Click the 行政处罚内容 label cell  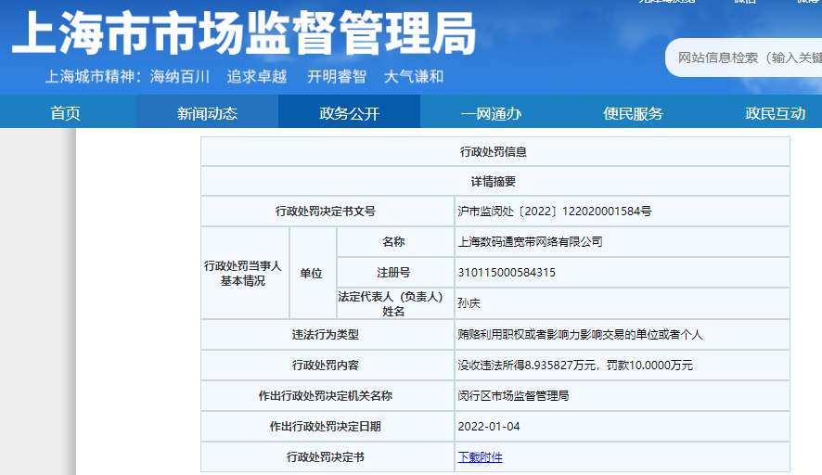click(x=328, y=365)
